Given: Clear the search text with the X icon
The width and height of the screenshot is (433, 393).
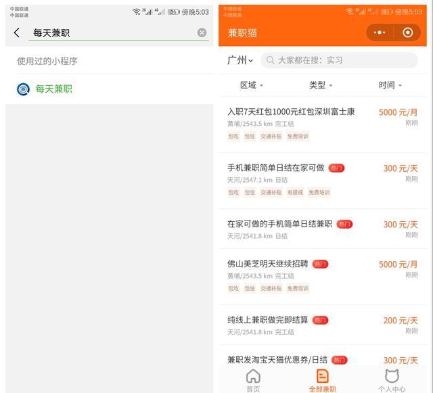Looking at the screenshot, I should [x=202, y=32].
